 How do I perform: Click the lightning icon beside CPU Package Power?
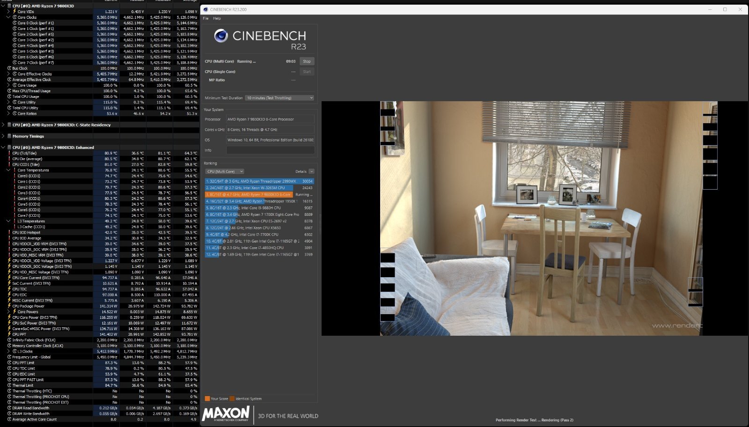pos(9,306)
